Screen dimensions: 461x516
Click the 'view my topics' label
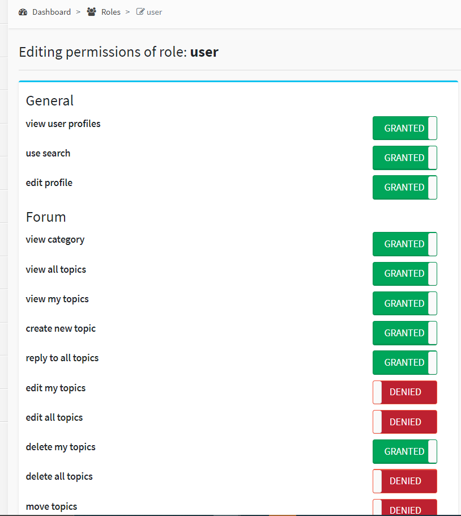pos(57,299)
